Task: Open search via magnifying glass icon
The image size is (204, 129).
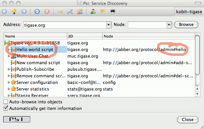Action: (70, 12)
